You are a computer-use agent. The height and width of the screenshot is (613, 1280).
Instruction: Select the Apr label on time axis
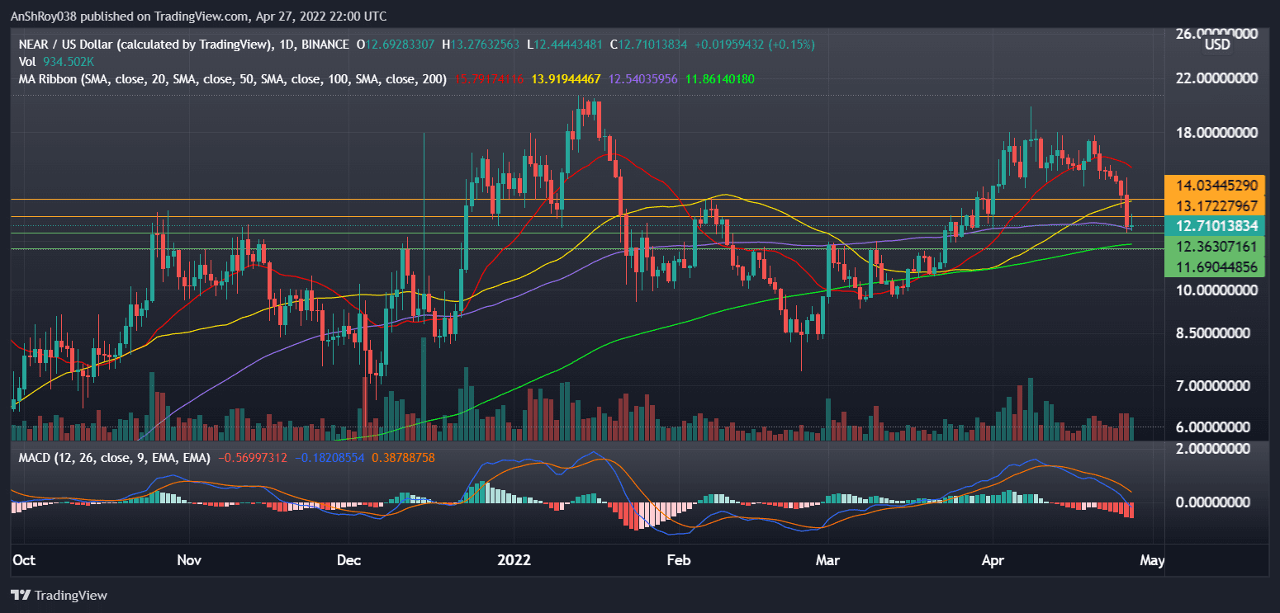pyautogui.click(x=994, y=561)
